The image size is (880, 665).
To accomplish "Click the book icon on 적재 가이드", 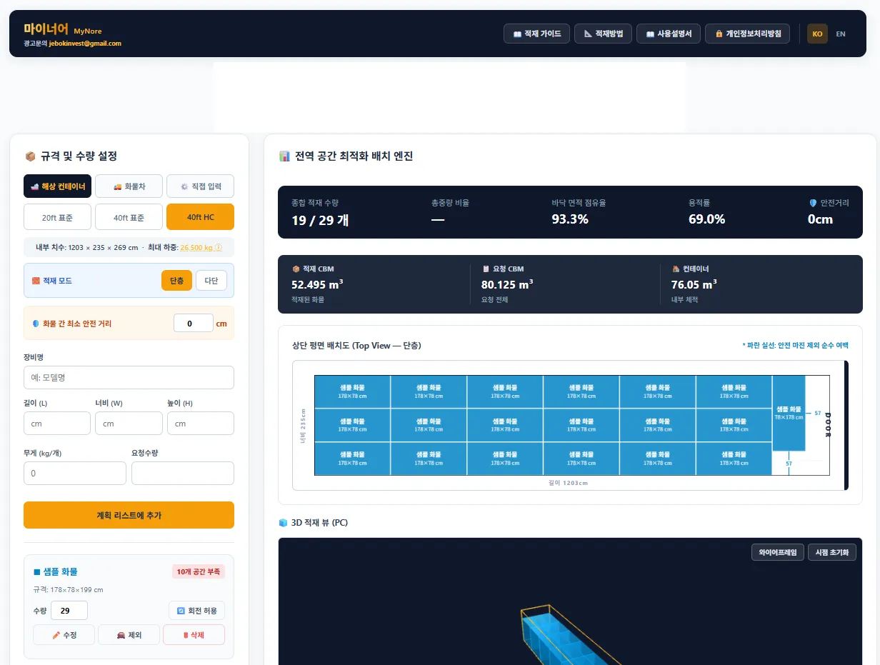I will point(517,34).
